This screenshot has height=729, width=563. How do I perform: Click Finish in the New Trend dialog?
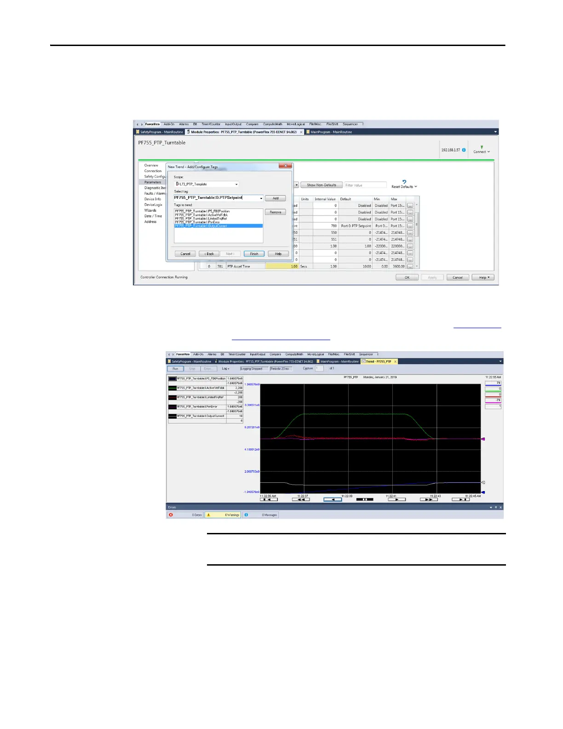pos(254,254)
